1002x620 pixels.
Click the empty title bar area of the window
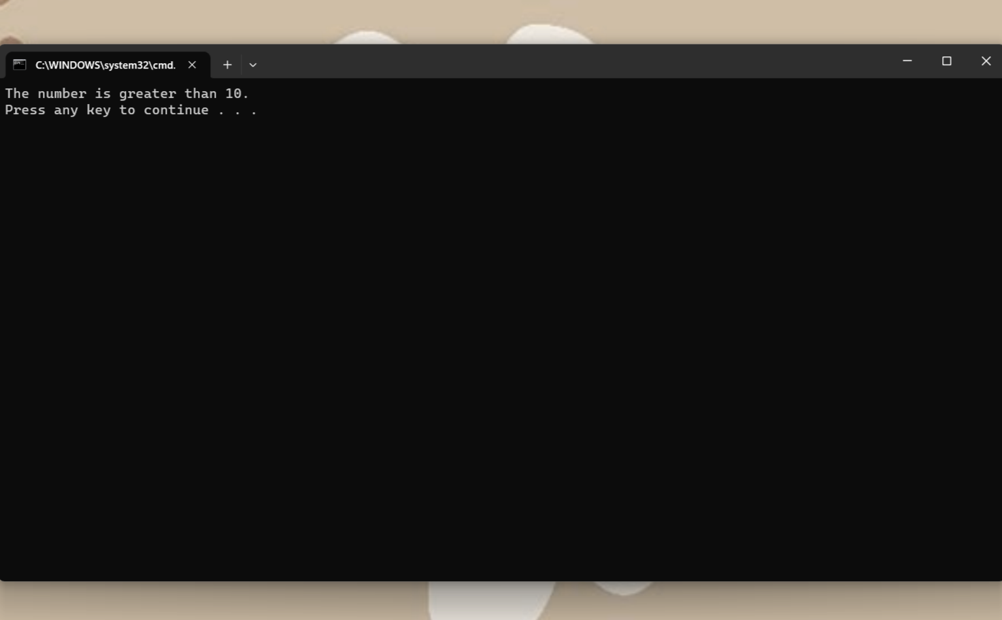tap(544, 61)
